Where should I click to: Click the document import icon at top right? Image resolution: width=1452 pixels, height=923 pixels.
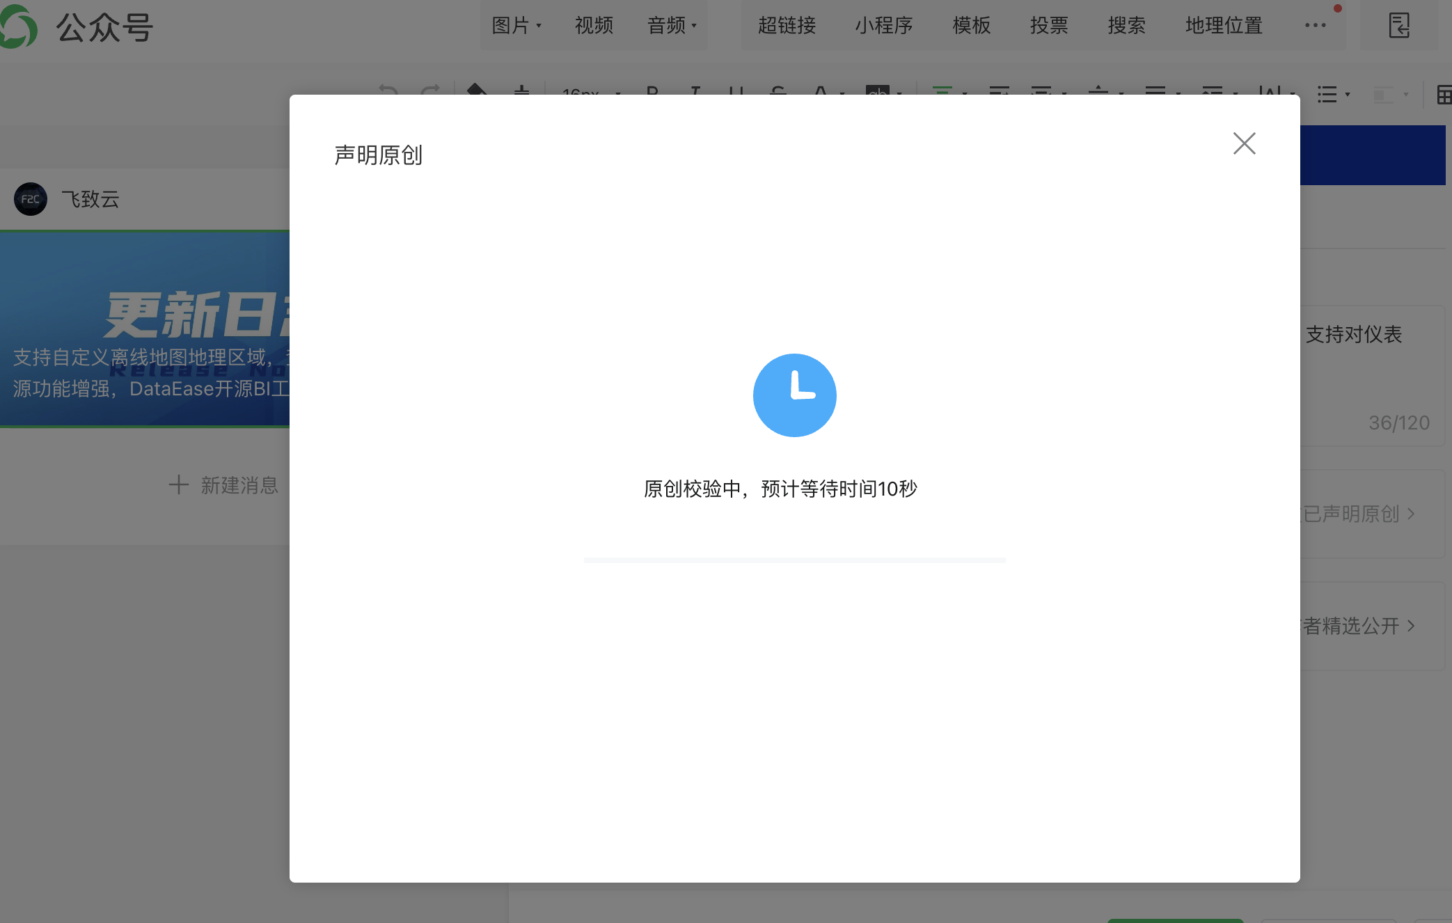(1399, 26)
